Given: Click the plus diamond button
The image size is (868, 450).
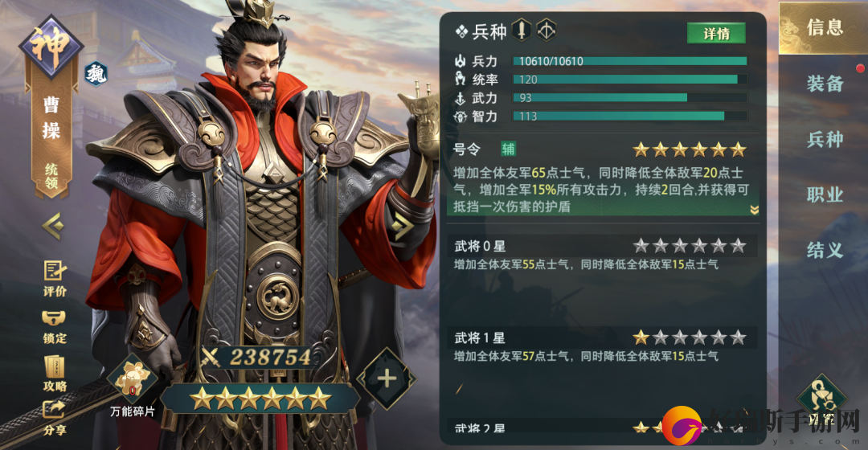Looking at the screenshot, I should click(x=387, y=378).
